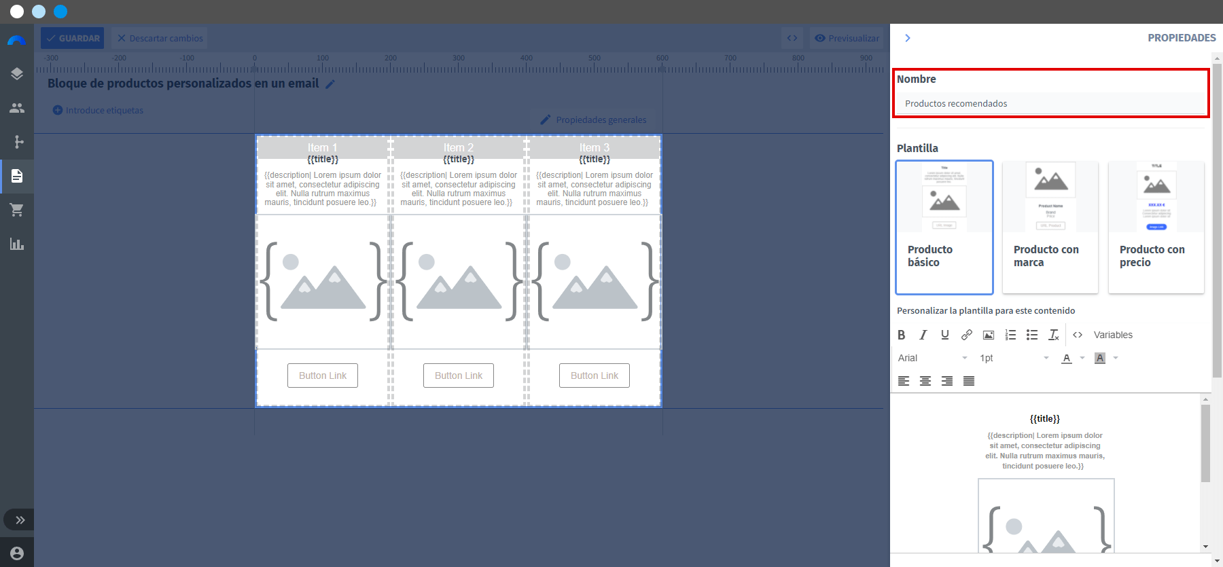Select the Producto con marca template

pyautogui.click(x=1050, y=227)
